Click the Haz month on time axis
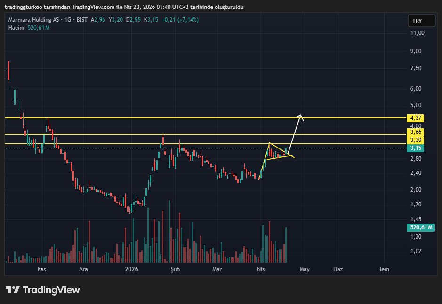Screen dimensions: 442x304 point(338,269)
